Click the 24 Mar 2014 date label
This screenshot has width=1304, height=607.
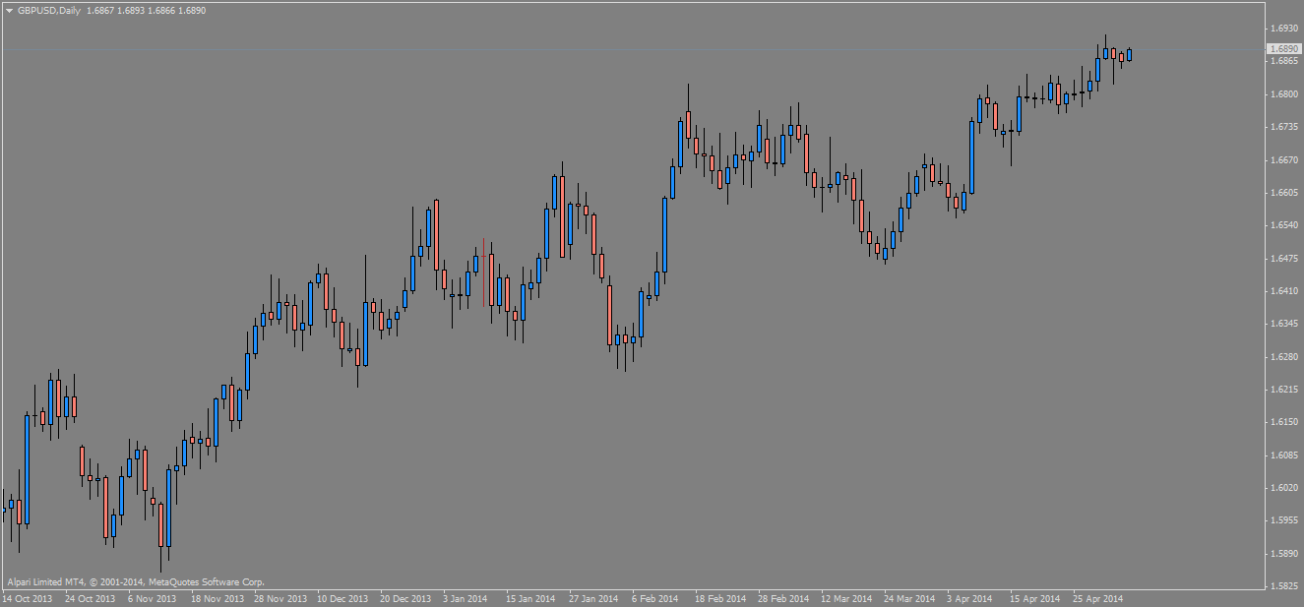coord(909,598)
